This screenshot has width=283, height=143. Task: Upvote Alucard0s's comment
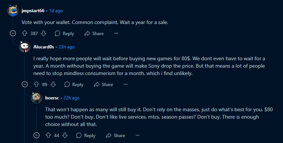coord(37,84)
